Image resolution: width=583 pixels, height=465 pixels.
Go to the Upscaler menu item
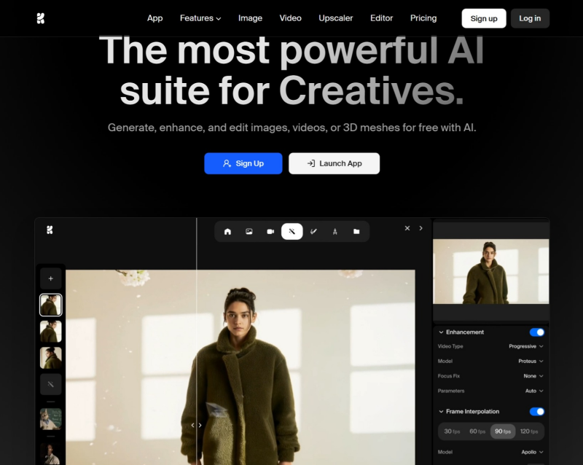(335, 18)
